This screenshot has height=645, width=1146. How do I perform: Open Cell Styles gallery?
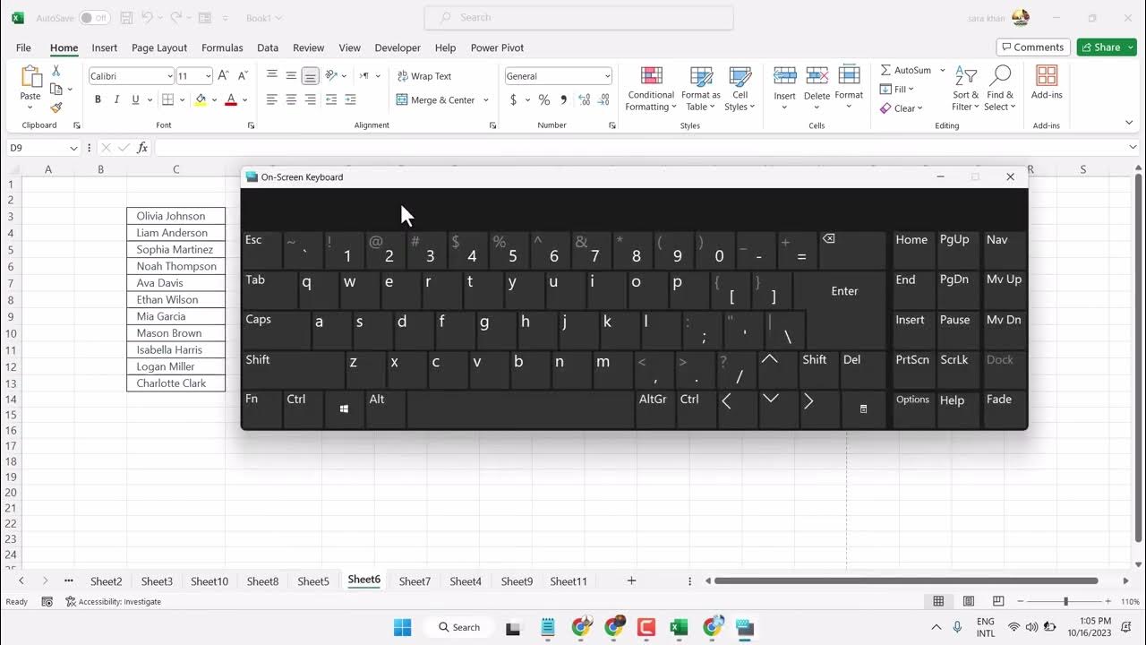[740, 89]
